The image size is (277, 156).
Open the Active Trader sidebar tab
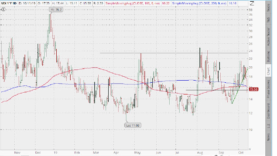point(268,36)
